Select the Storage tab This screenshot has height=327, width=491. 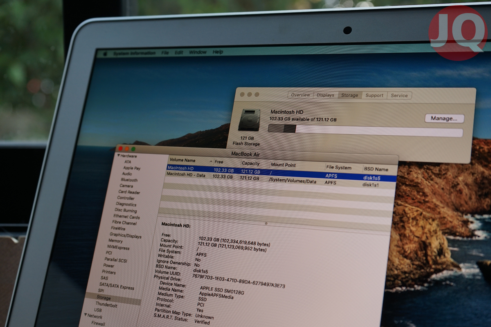(349, 95)
